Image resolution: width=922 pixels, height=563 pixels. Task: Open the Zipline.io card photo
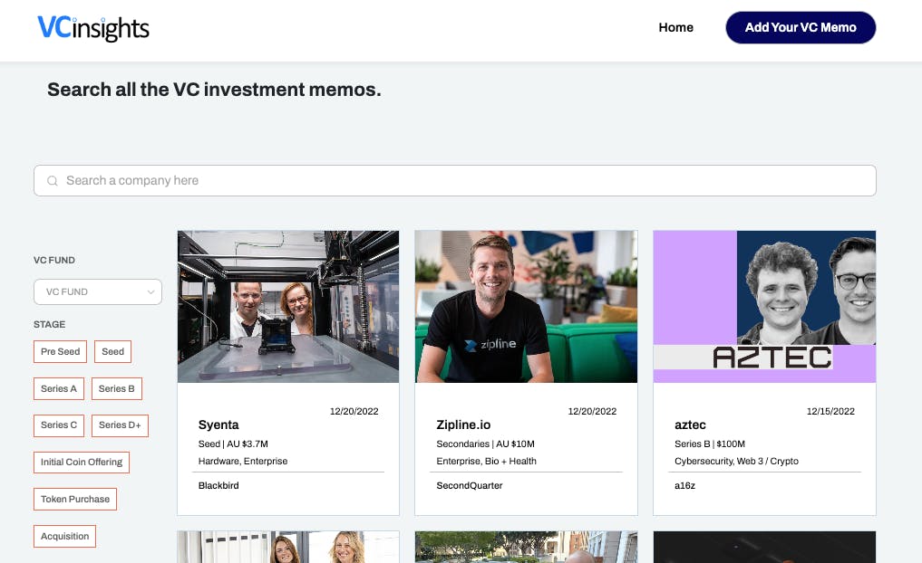pyautogui.click(x=526, y=307)
